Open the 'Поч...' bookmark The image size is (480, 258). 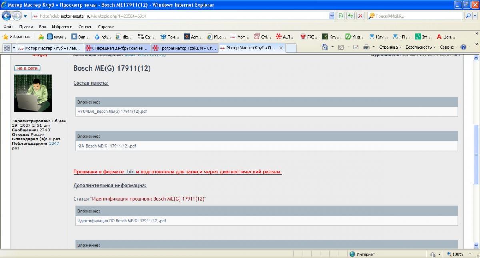[170, 37]
